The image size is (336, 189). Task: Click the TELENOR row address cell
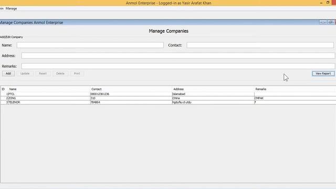[x=213, y=102]
